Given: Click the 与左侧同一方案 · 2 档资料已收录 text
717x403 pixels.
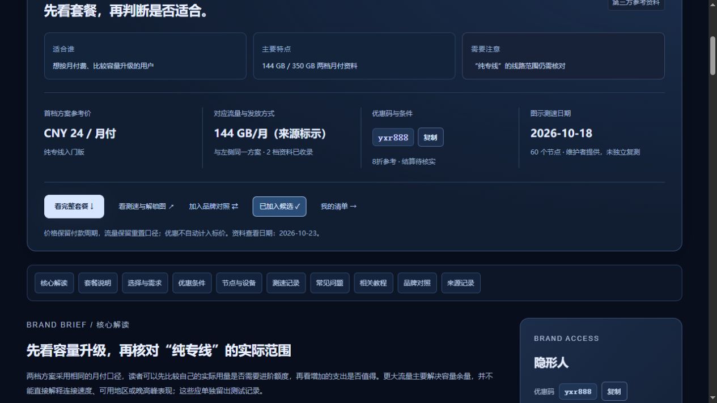Looking at the screenshot, I should (264, 152).
